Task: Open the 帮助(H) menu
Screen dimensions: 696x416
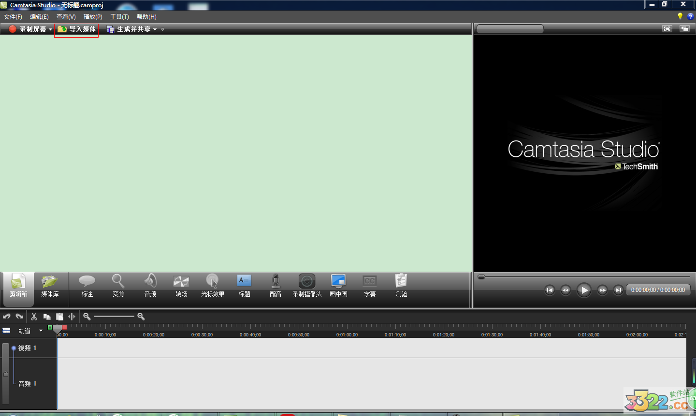Action: click(146, 17)
